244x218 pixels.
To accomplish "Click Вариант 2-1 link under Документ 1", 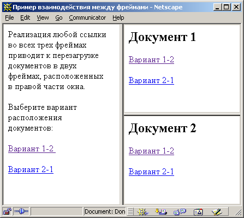I will [x=151, y=80].
